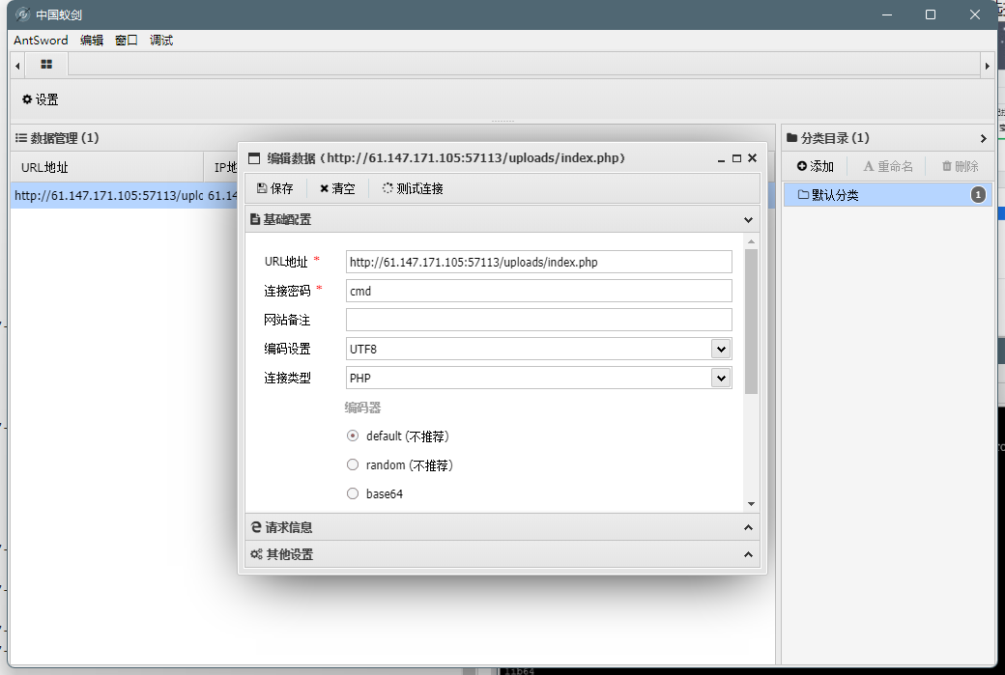Click 重命名 category button
Screen dimensions: 1005x675
point(888,166)
